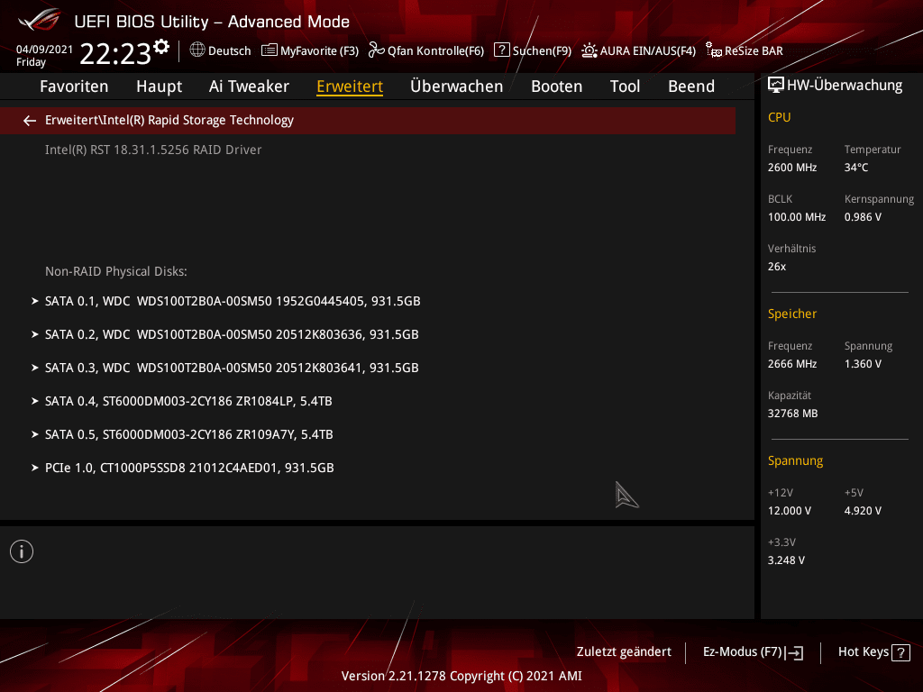Click BCLK value 100.00 MHz

coord(797,217)
